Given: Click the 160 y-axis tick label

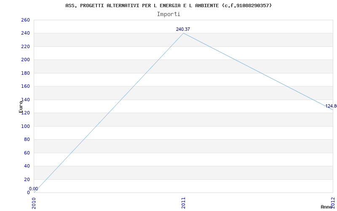Looking at the screenshot, I should coord(25,87).
